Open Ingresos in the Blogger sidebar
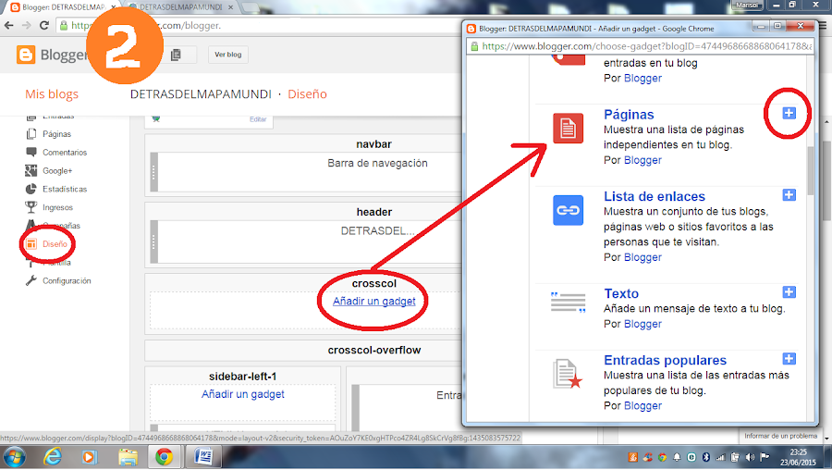This screenshot has width=832, height=470. pos(49,207)
